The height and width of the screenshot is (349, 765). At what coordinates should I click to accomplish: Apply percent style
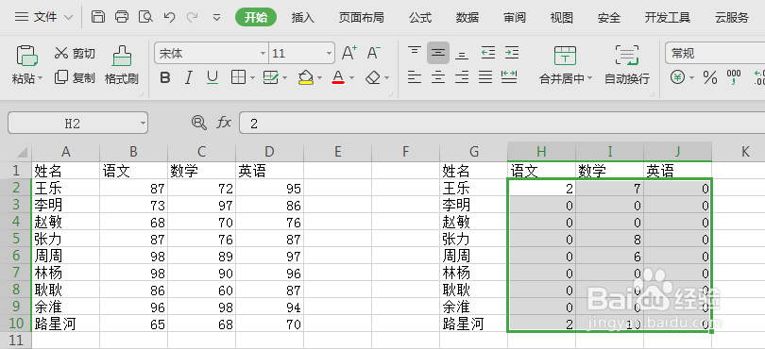pos(710,77)
